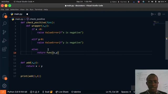Click check_positive in the breadcrumb

(37, 19)
